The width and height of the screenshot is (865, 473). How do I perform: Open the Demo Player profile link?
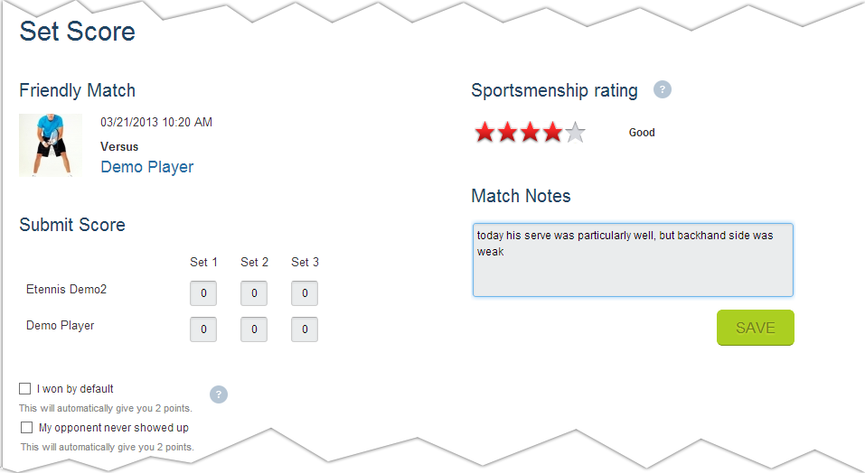(146, 167)
